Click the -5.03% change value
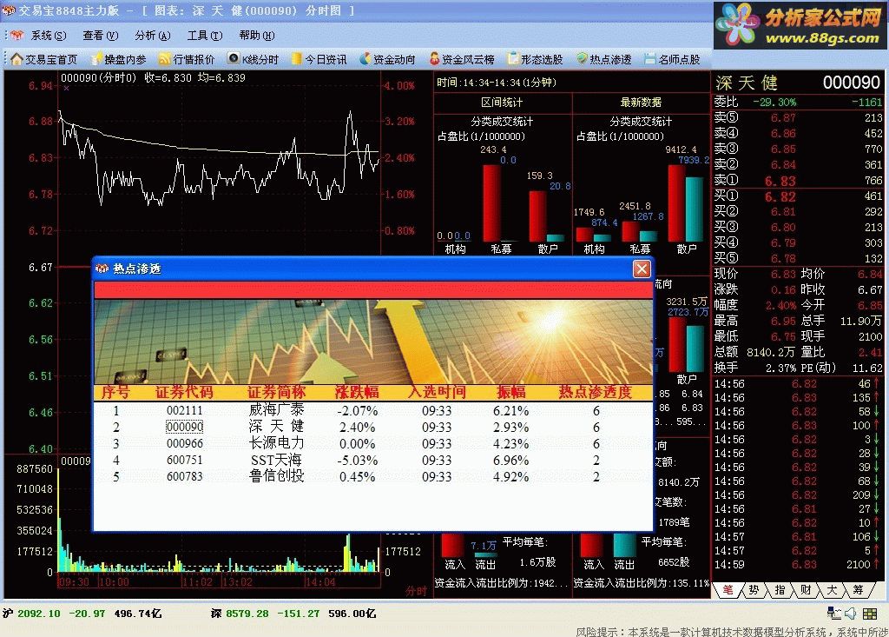 (x=357, y=461)
